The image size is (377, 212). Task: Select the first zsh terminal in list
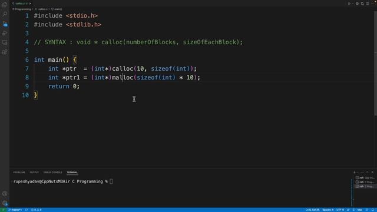point(365,178)
